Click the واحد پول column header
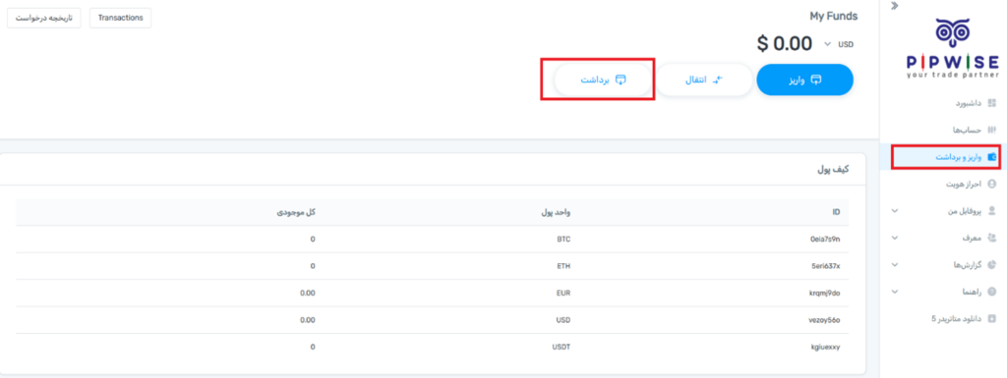1007x378 pixels. pyautogui.click(x=555, y=212)
